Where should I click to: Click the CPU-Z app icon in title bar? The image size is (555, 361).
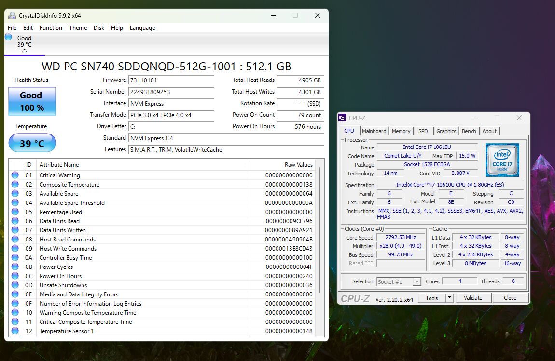(342, 118)
